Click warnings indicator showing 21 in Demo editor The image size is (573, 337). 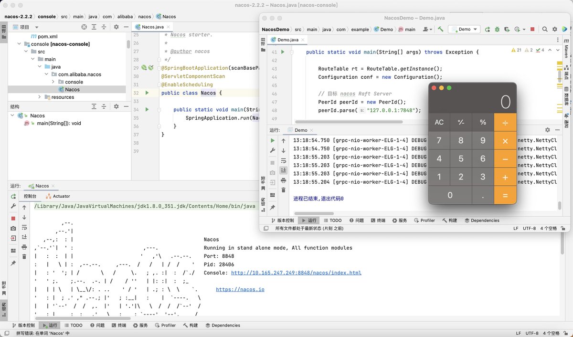[x=516, y=50]
